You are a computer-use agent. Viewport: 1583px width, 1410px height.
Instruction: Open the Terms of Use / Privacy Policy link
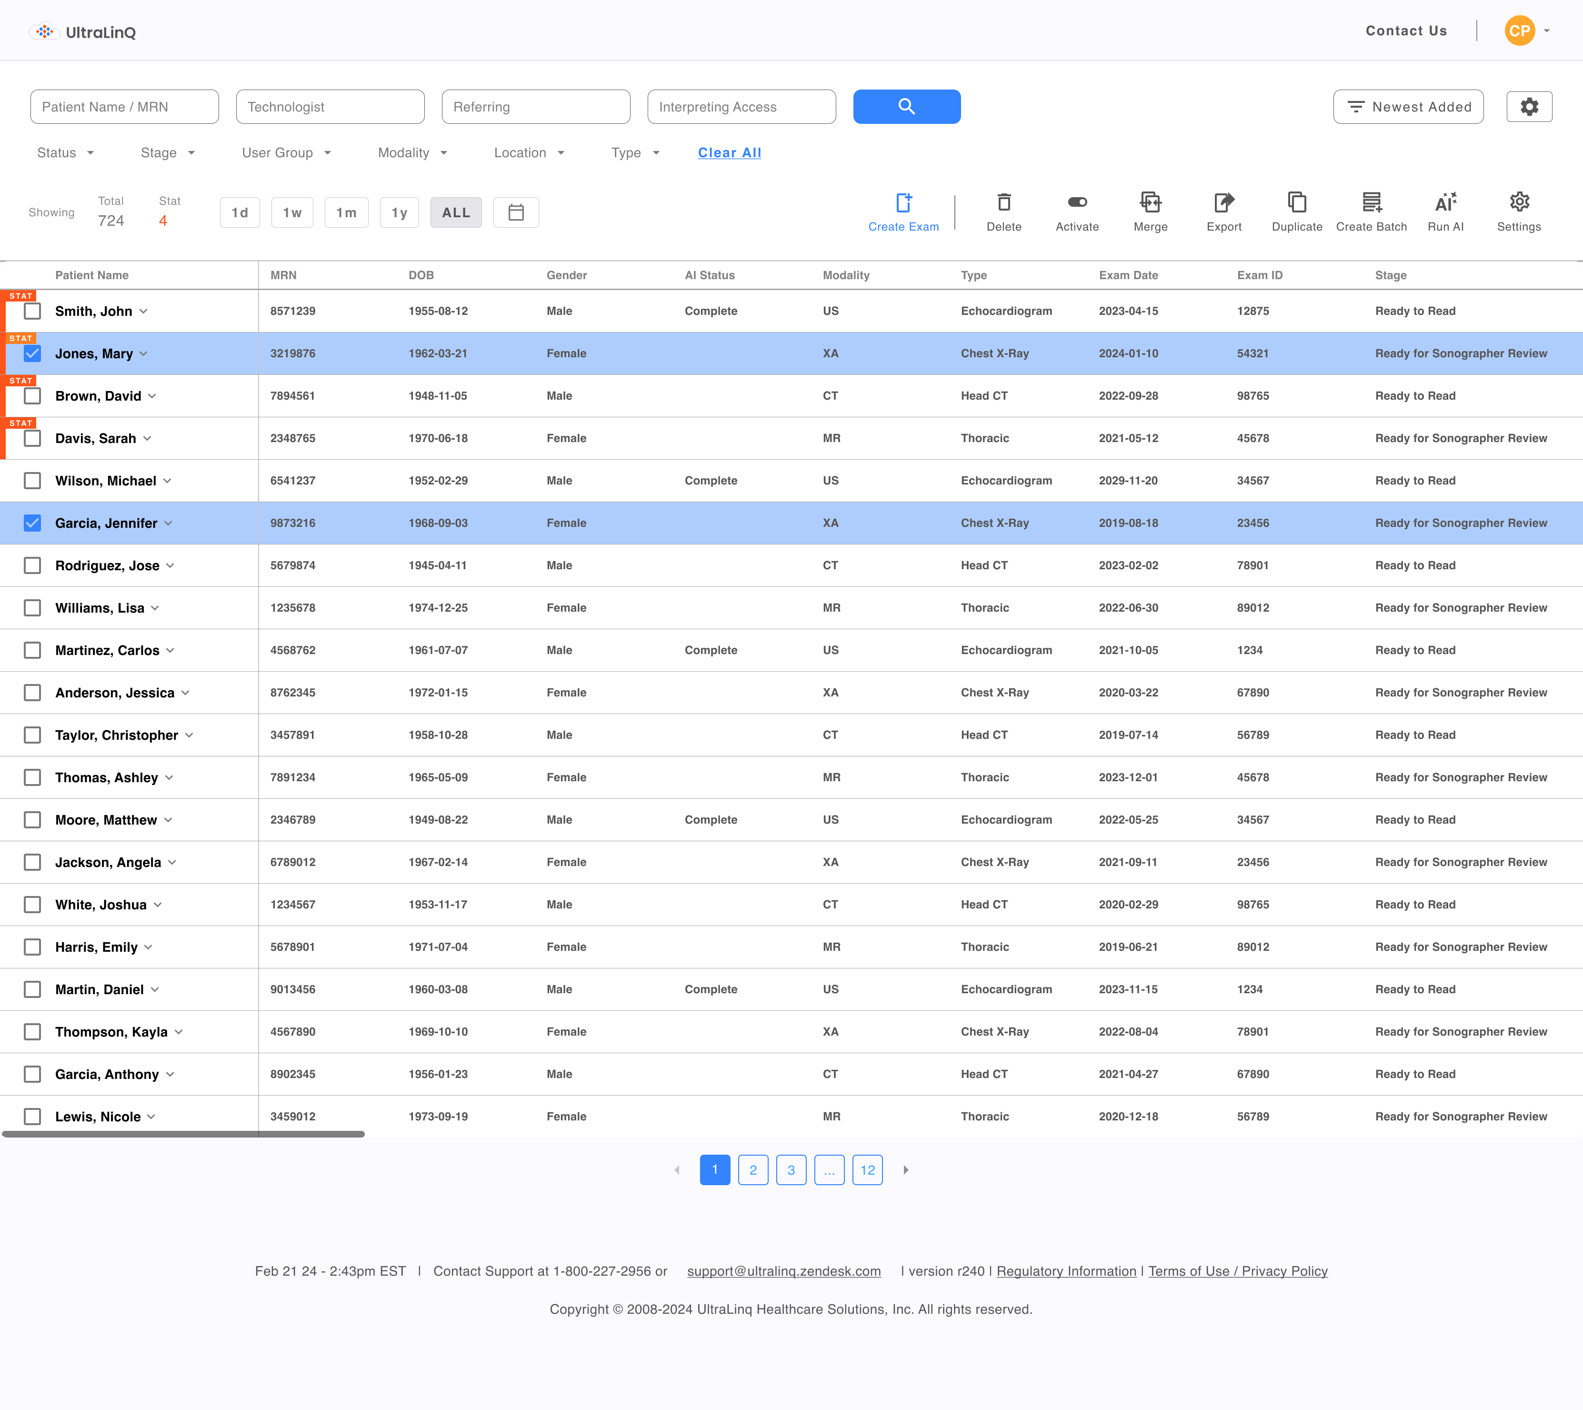(x=1238, y=1270)
